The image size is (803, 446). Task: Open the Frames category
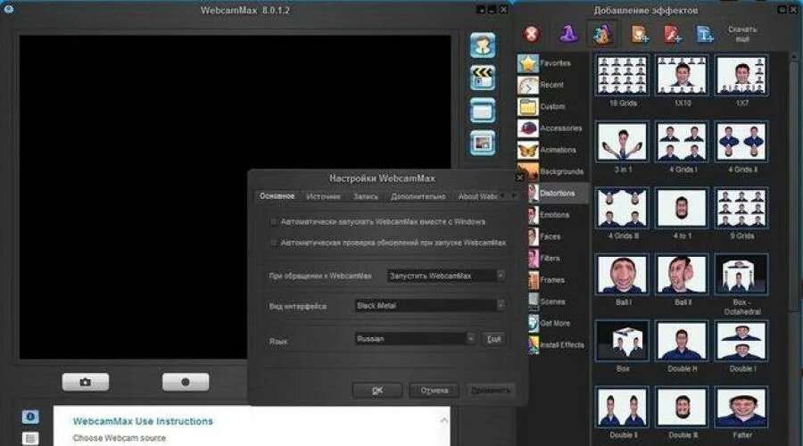559,280
